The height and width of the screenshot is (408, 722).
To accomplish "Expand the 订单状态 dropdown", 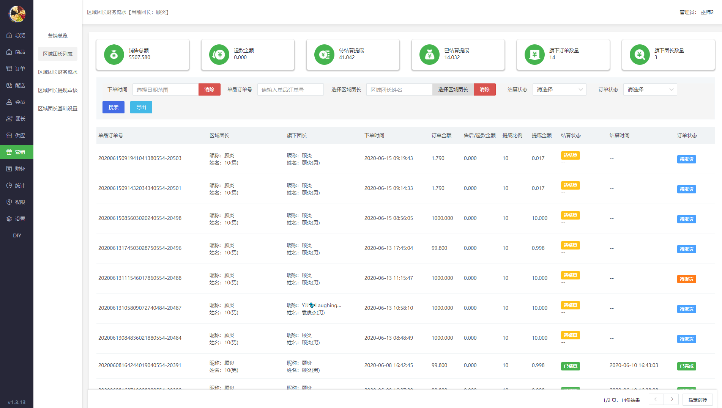I will click(650, 89).
